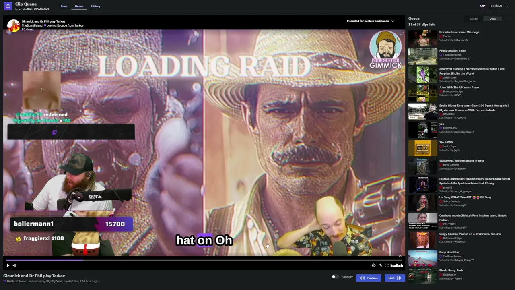The width and height of the screenshot is (515, 290).
Task: Select the Queue tab in top navigation
Action: point(79,6)
